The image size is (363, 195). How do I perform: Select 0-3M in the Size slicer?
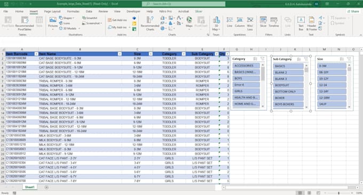pos(332,66)
